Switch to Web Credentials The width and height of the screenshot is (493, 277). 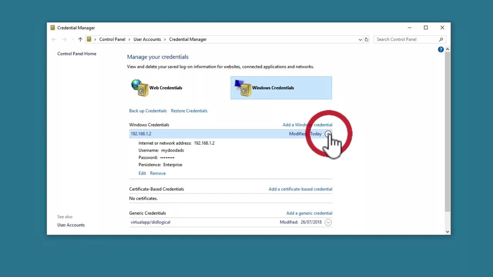pos(166,88)
